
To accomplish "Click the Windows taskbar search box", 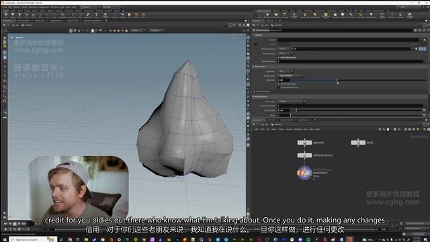I will coord(33,239).
